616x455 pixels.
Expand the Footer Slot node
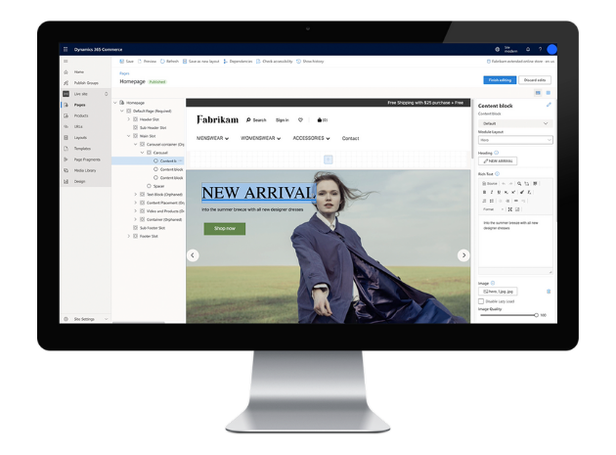pos(128,237)
